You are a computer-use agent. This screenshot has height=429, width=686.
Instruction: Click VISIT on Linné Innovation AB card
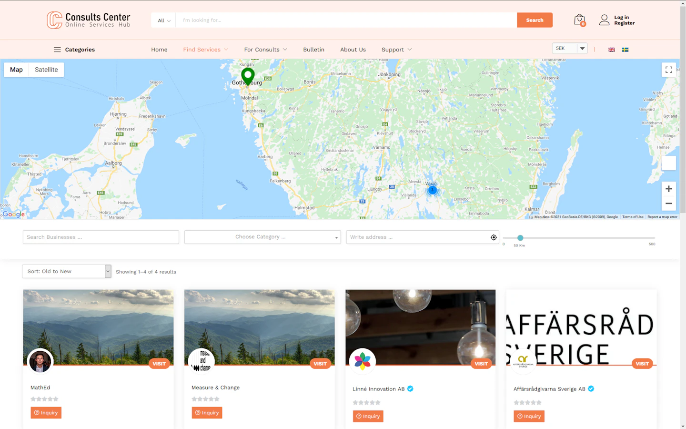481,364
